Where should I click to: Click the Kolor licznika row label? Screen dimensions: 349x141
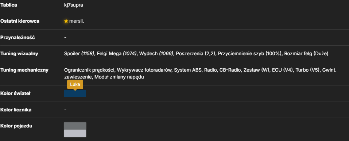click(16, 110)
